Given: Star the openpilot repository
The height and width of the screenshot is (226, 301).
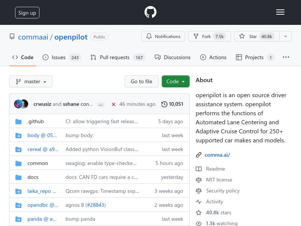Looking at the screenshot, I should pos(257,36).
